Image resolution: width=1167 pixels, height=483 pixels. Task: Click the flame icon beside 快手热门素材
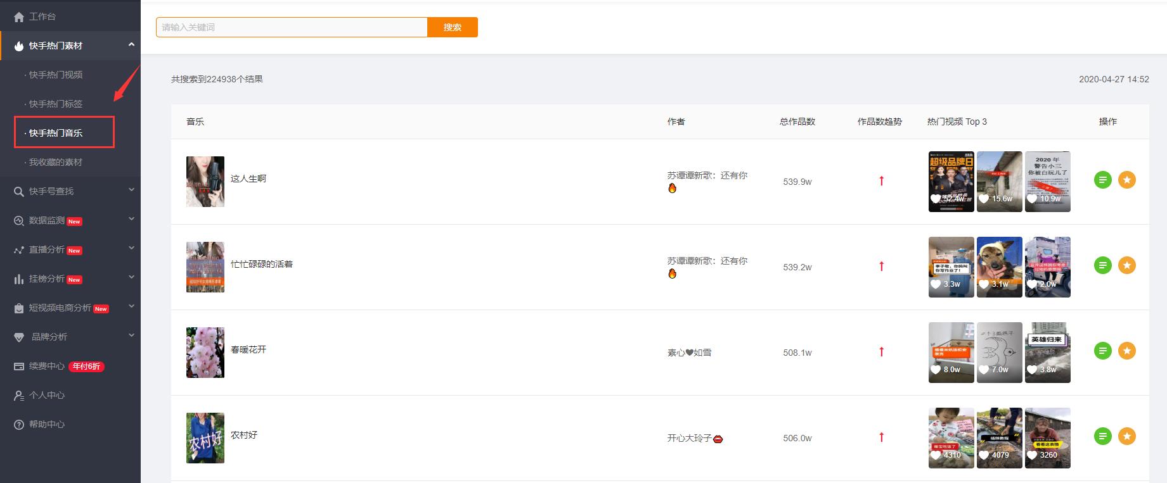point(19,46)
